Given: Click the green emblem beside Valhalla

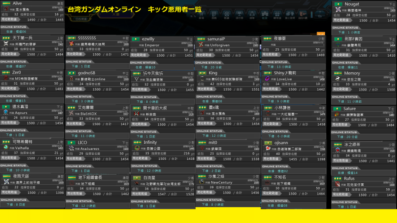Looking at the screenshot, I should [6, 147].
